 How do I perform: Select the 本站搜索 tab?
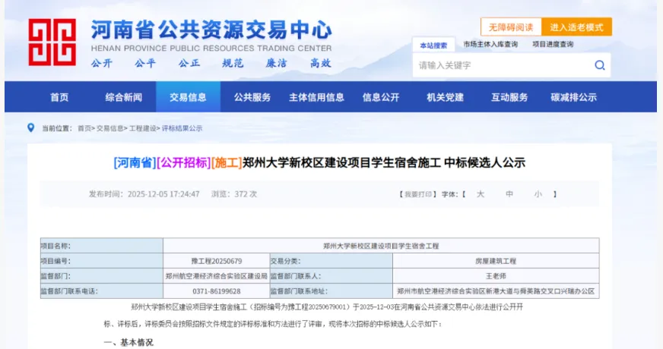click(433, 46)
